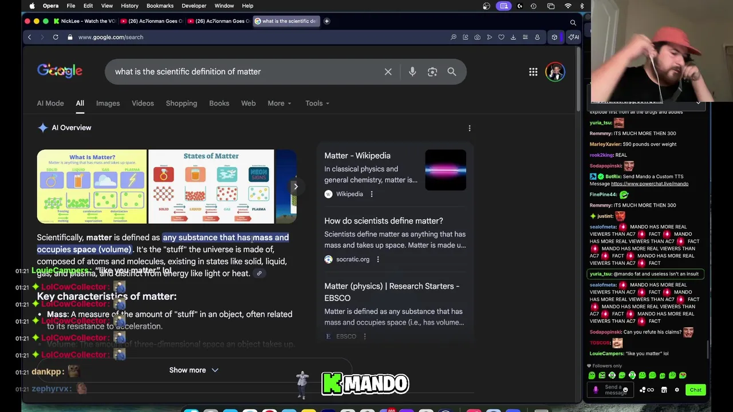Open the AI Overview three-dot options
The width and height of the screenshot is (733, 412).
click(x=470, y=128)
